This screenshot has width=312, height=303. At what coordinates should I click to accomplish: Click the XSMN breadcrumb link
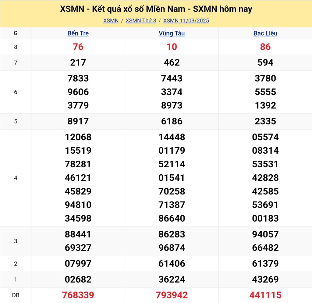pos(111,21)
